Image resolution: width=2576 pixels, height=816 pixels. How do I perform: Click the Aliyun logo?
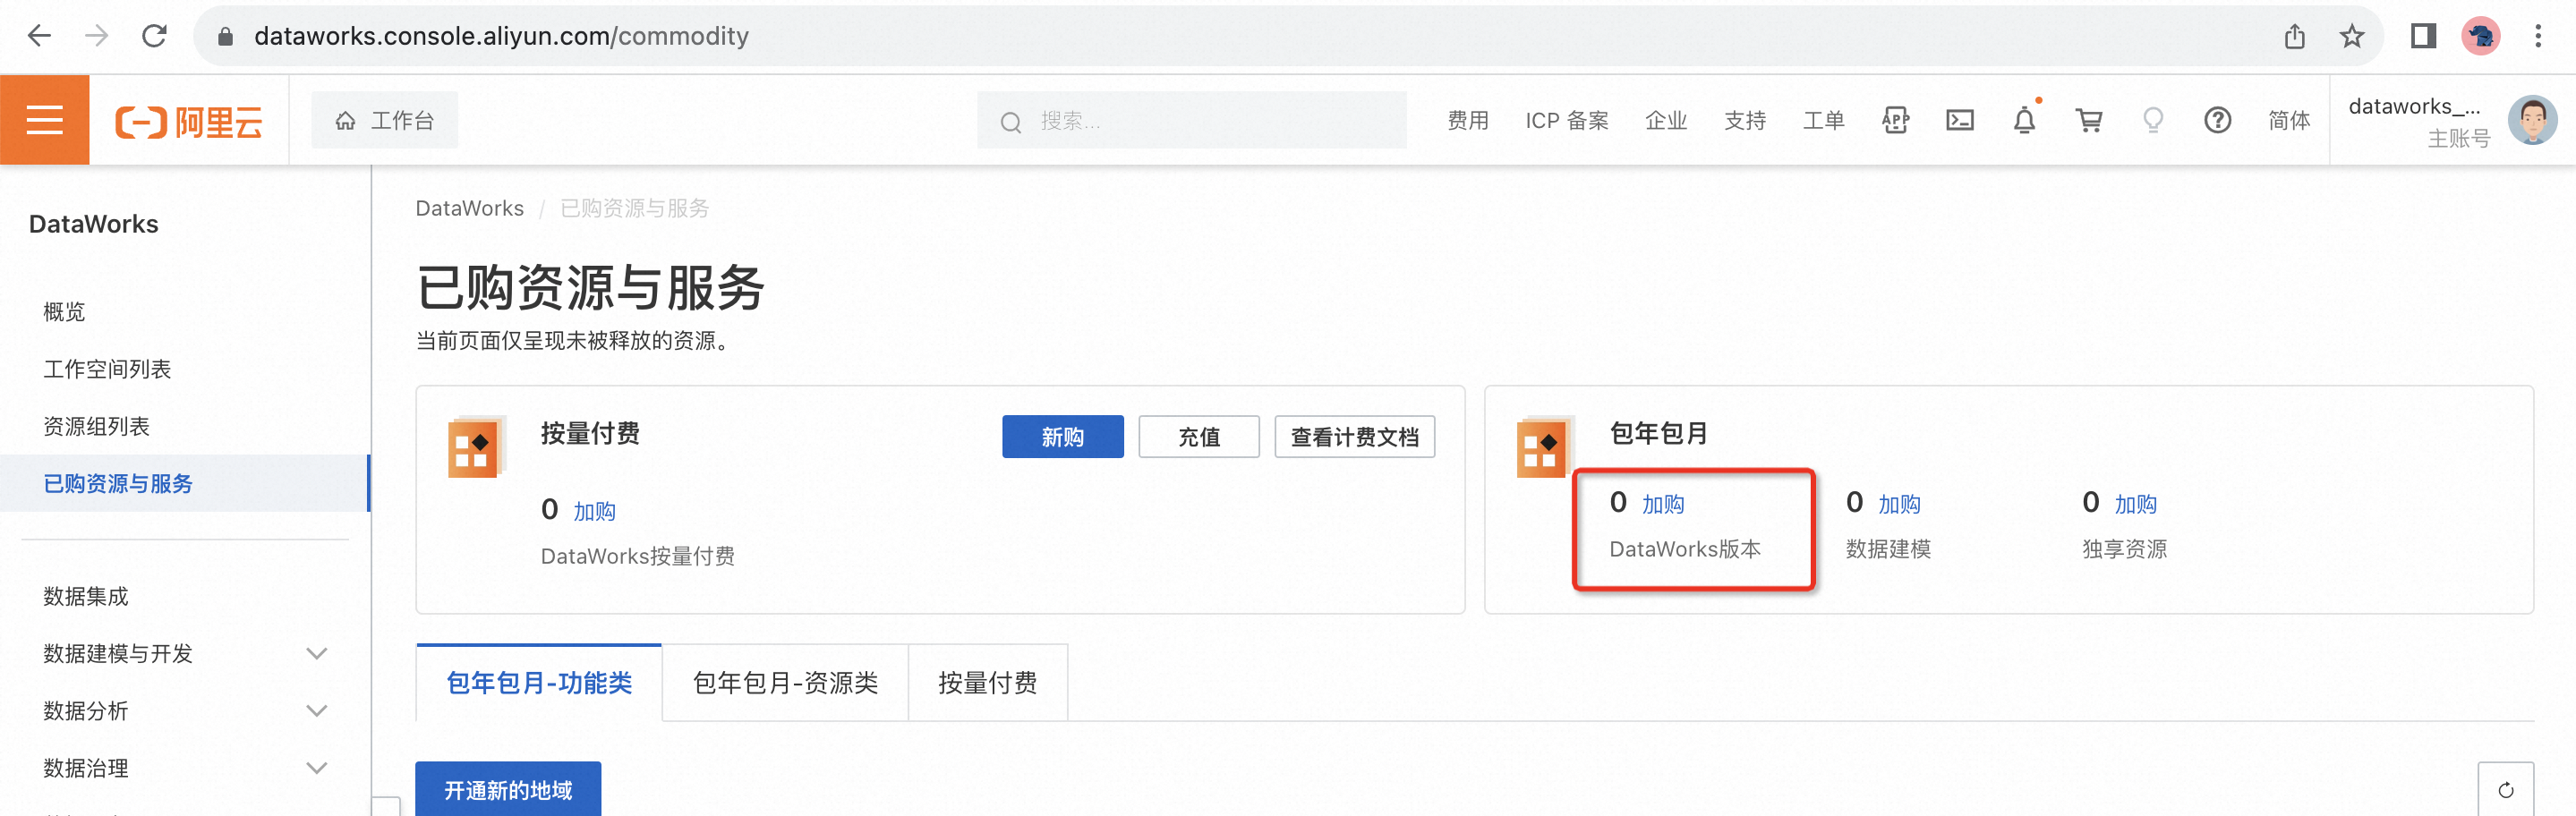189,122
